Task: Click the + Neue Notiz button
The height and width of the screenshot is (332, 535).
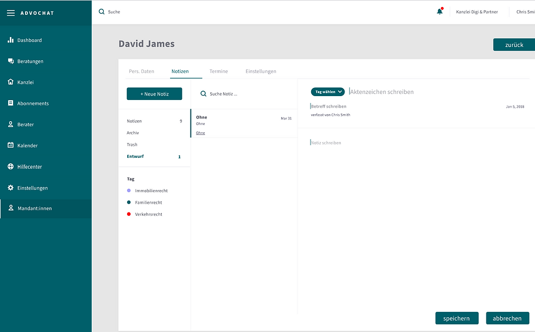Action: 154,94
